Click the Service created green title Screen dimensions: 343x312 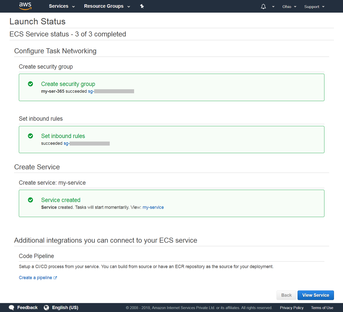pos(61,200)
